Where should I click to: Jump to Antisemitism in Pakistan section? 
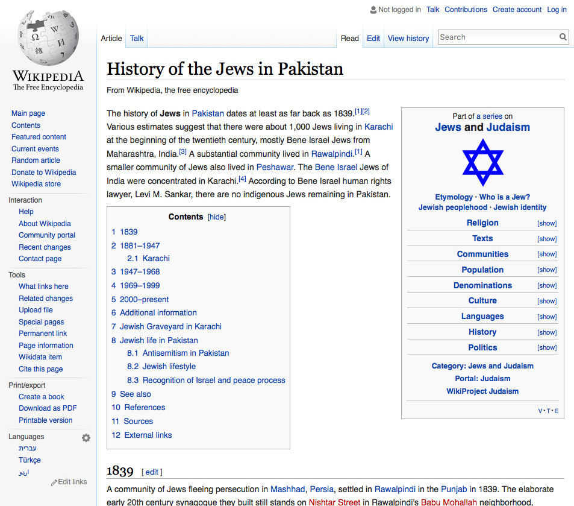click(x=186, y=353)
